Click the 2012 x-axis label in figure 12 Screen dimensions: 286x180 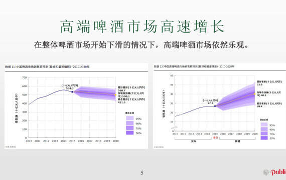pyautogui.click(x=191, y=134)
